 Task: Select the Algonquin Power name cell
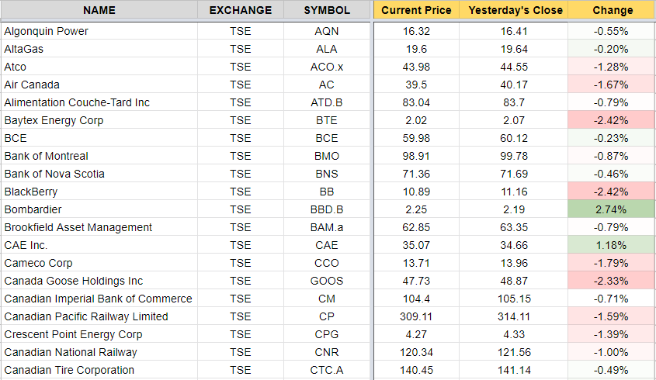(x=99, y=31)
